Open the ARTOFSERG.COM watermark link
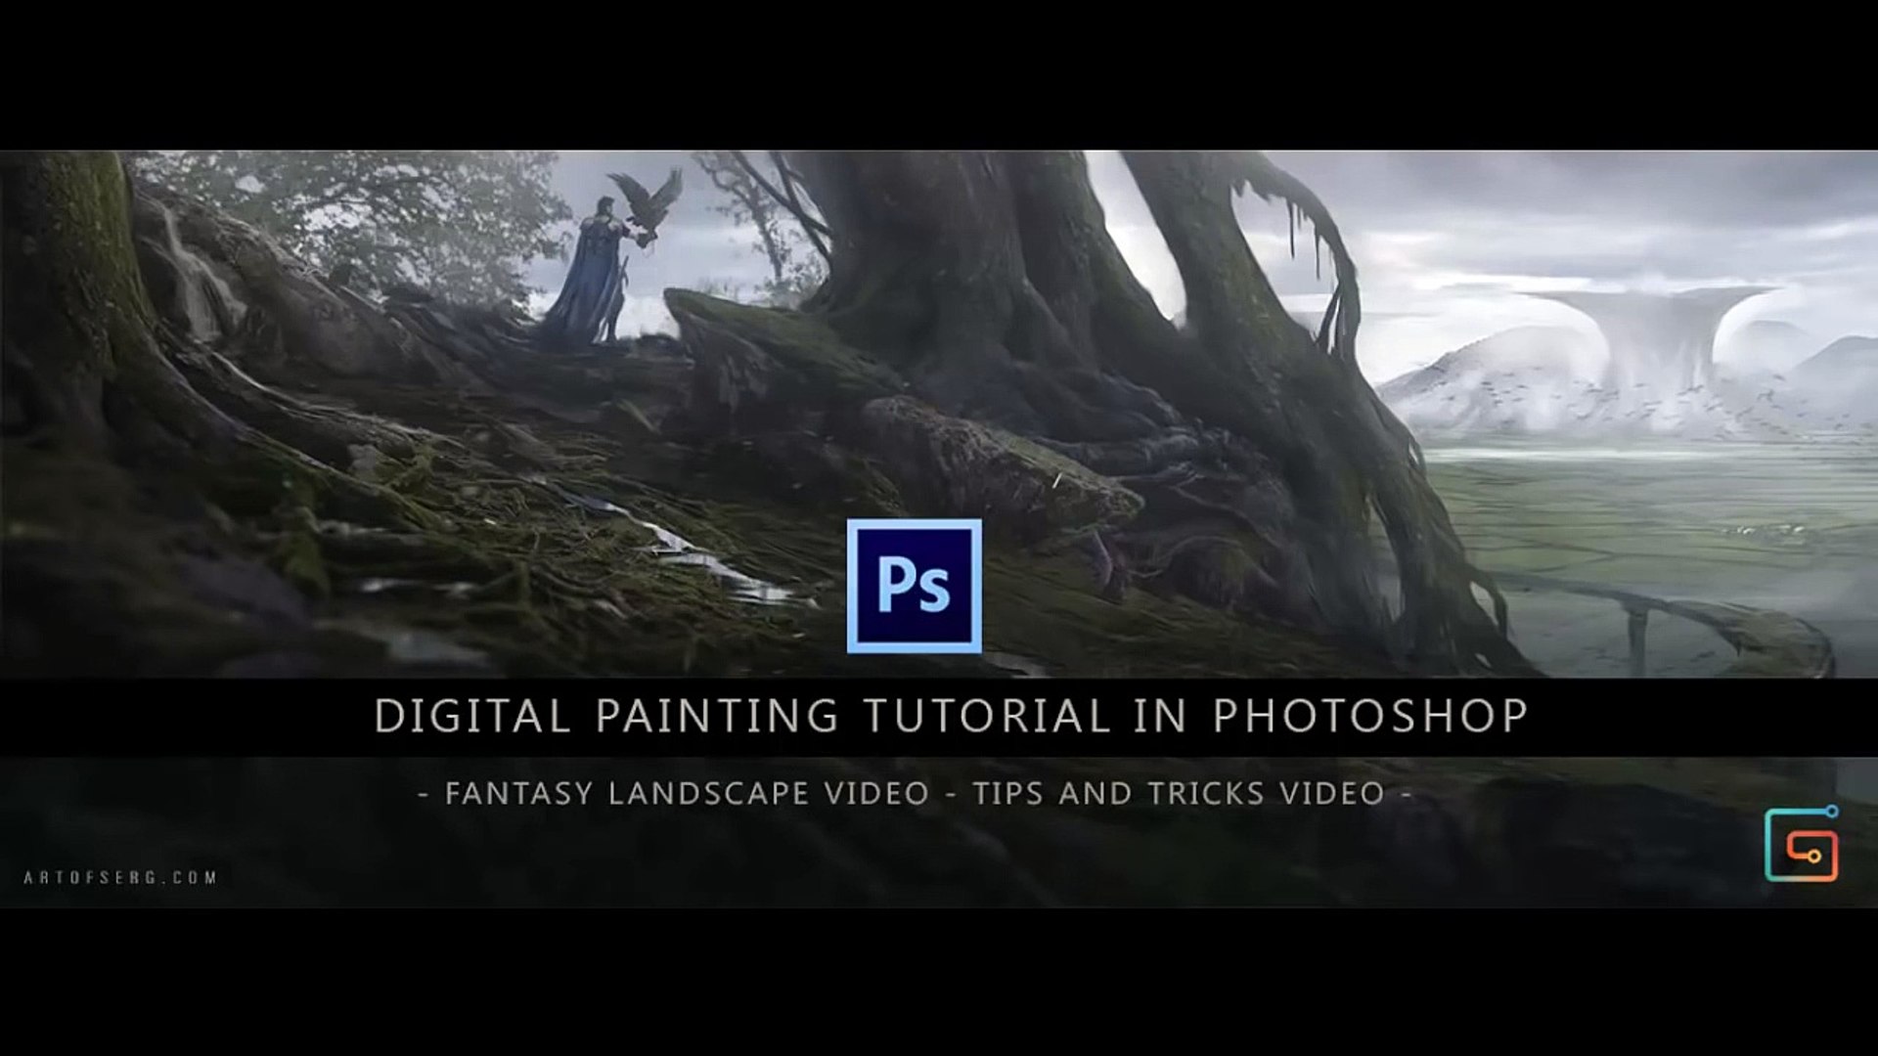Image resolution: width=1878 pixels, height=1056 pixels. [120, 877]
